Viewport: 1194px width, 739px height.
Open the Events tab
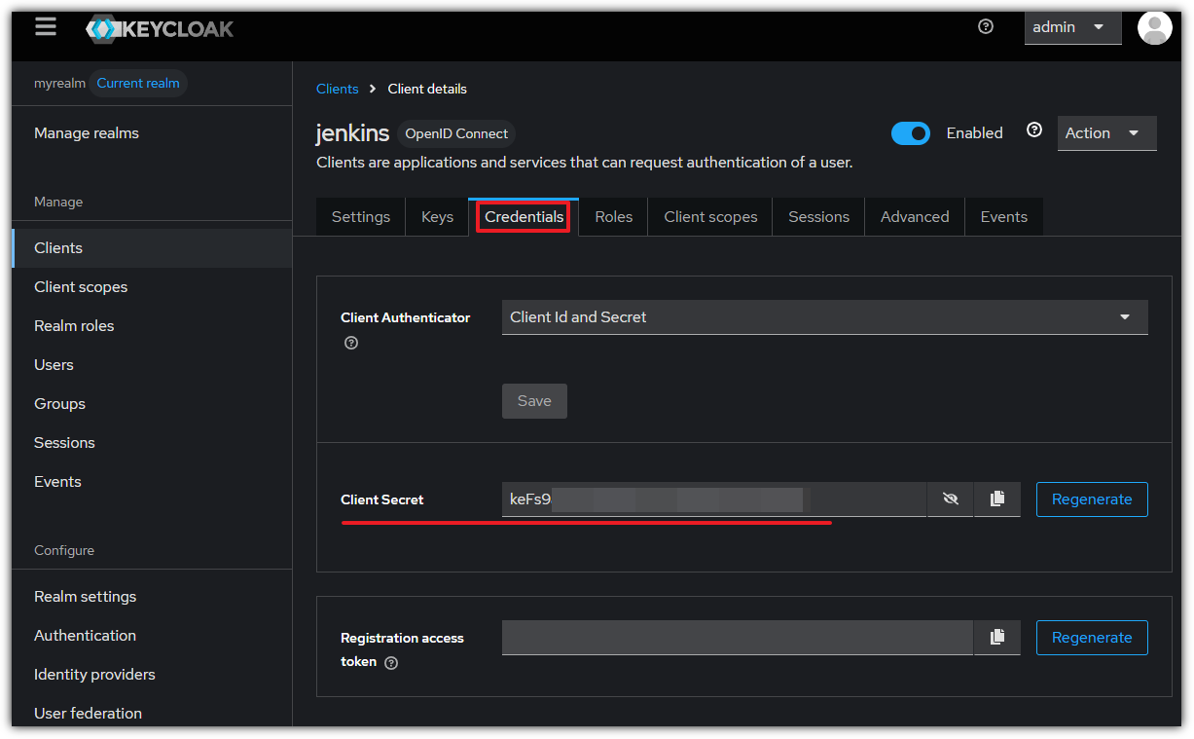[1004, 217]
